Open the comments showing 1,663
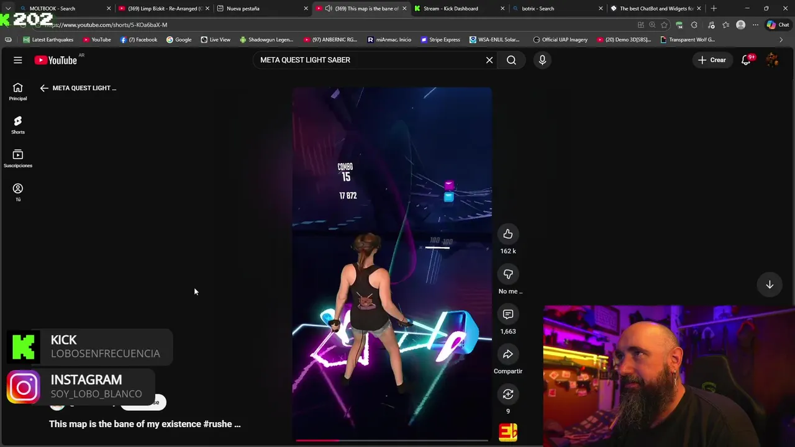The image size is (795, 447). (x=508, y=314)
